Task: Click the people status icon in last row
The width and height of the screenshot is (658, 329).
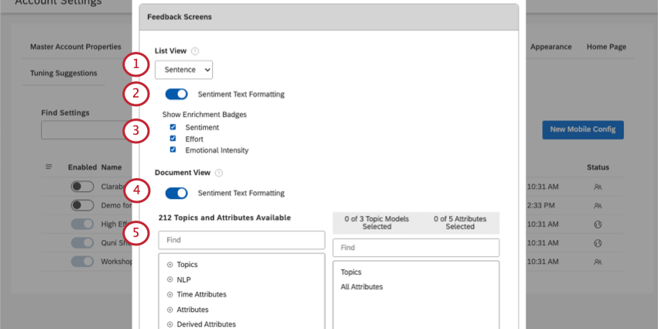Action: point(598,262)
